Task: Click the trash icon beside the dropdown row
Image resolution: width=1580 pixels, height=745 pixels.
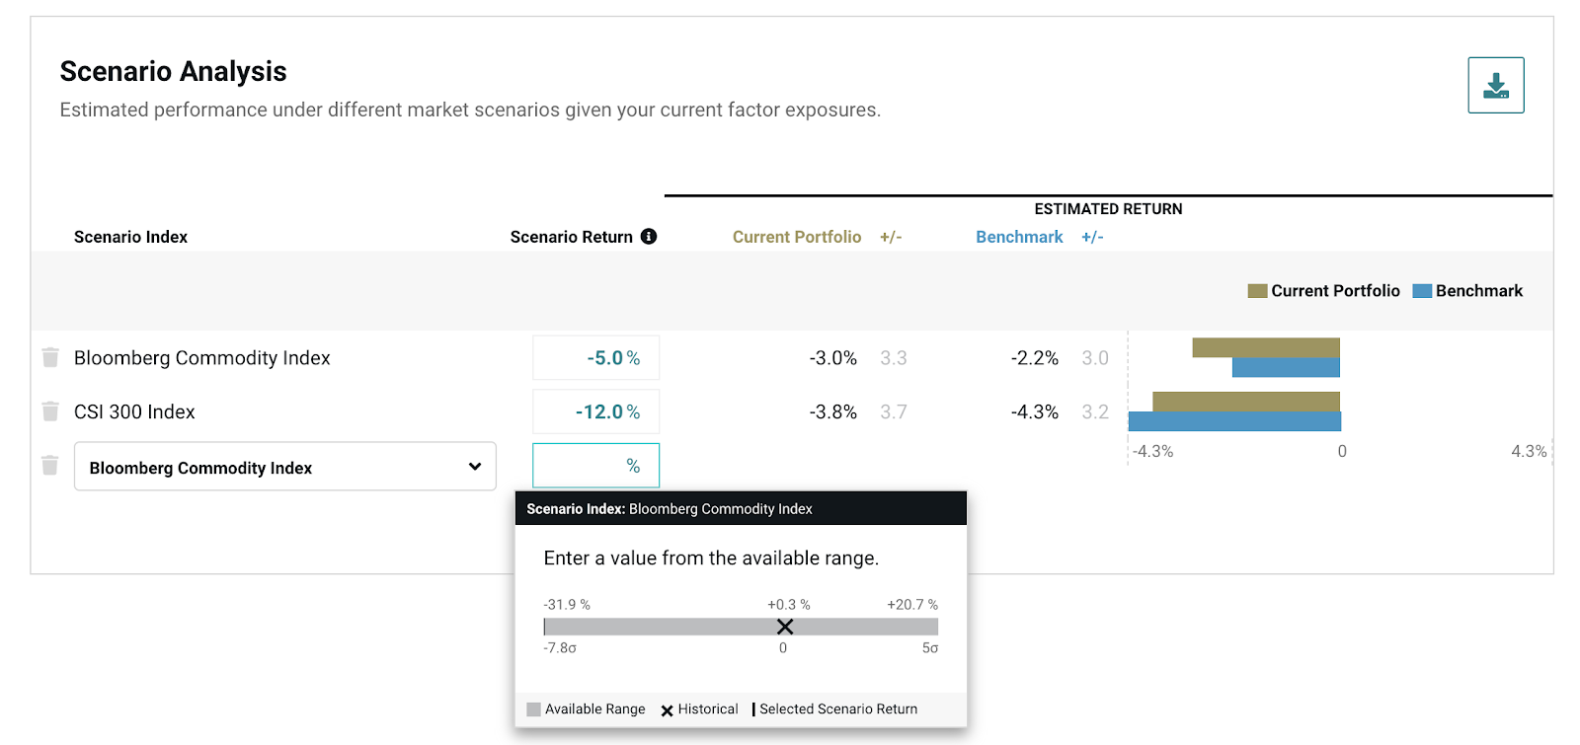Action: 50,465
